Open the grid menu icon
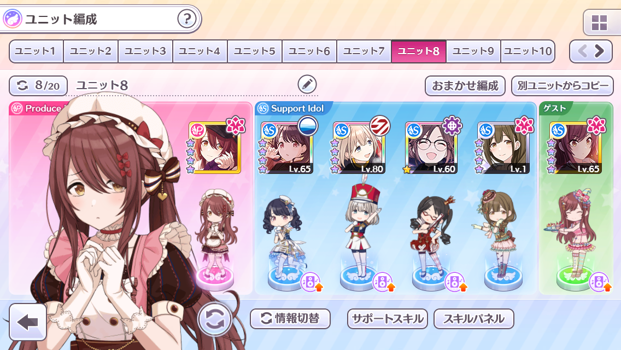The image size is (621, 350). [x=599, y=23]
